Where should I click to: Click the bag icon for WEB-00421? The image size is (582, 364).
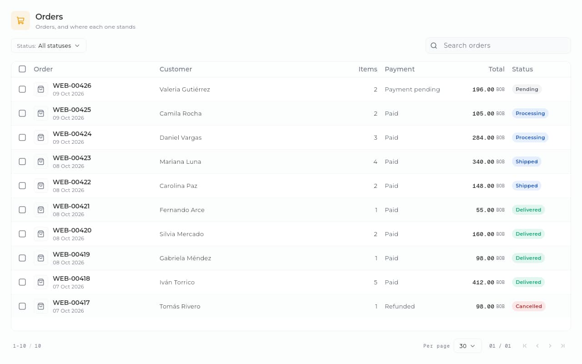(x=41, y=210)
